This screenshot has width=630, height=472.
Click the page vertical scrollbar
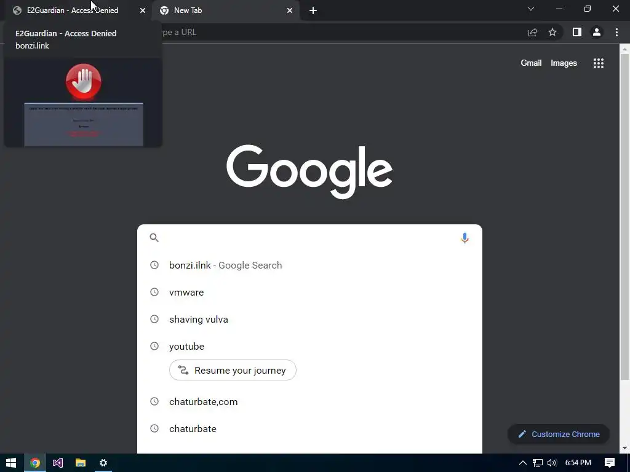pos(624,217)
